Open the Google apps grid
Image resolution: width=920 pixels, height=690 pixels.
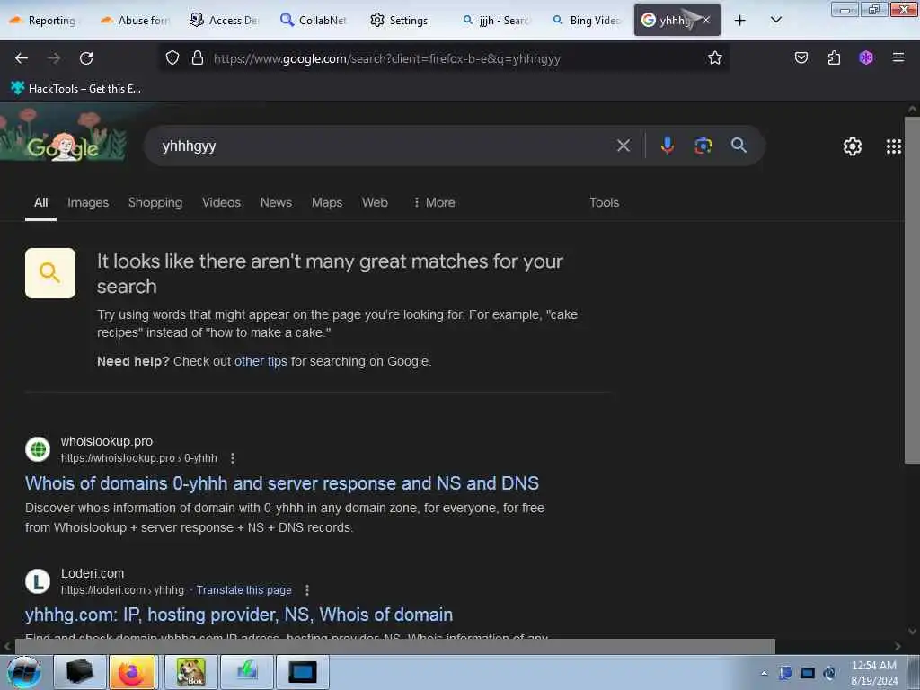tap(894, 146)
